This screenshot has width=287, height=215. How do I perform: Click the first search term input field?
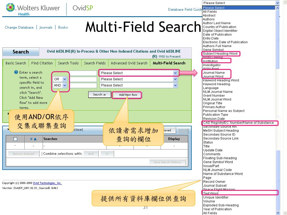coord(83,73)
